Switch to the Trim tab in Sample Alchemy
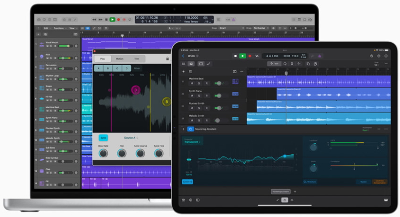400x217 pixels. tap(137, 59)
